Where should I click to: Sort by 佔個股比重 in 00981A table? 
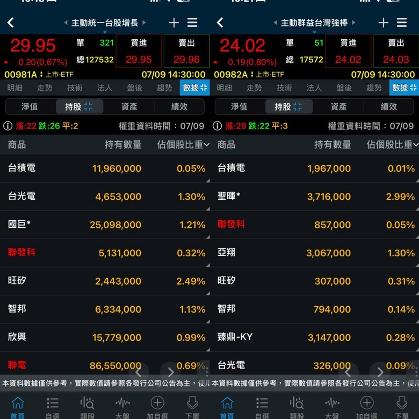(x=183, y=145)
